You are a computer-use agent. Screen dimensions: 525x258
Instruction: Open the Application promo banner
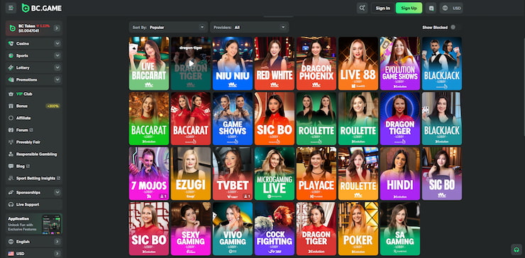pos(34,223)
